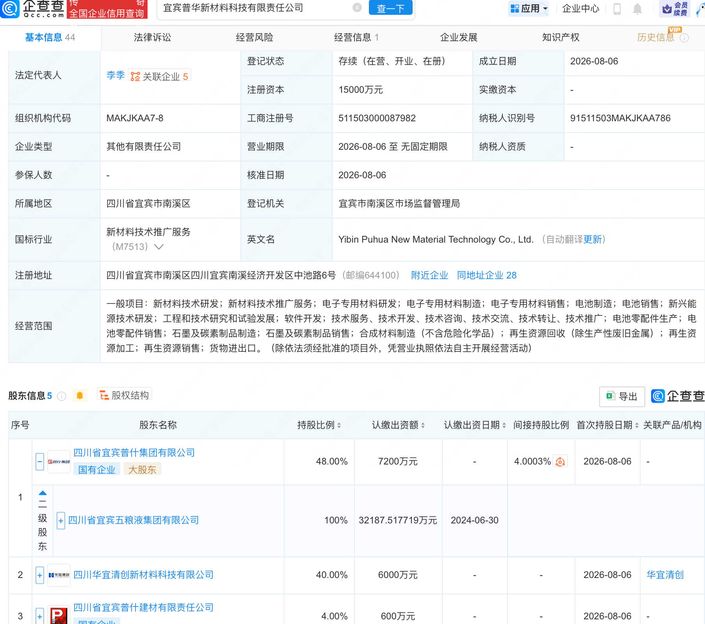The width and height of the screenshot is (705, 624).
Task: Click the registered capital value 15000万元
Action: click(361, 90)
